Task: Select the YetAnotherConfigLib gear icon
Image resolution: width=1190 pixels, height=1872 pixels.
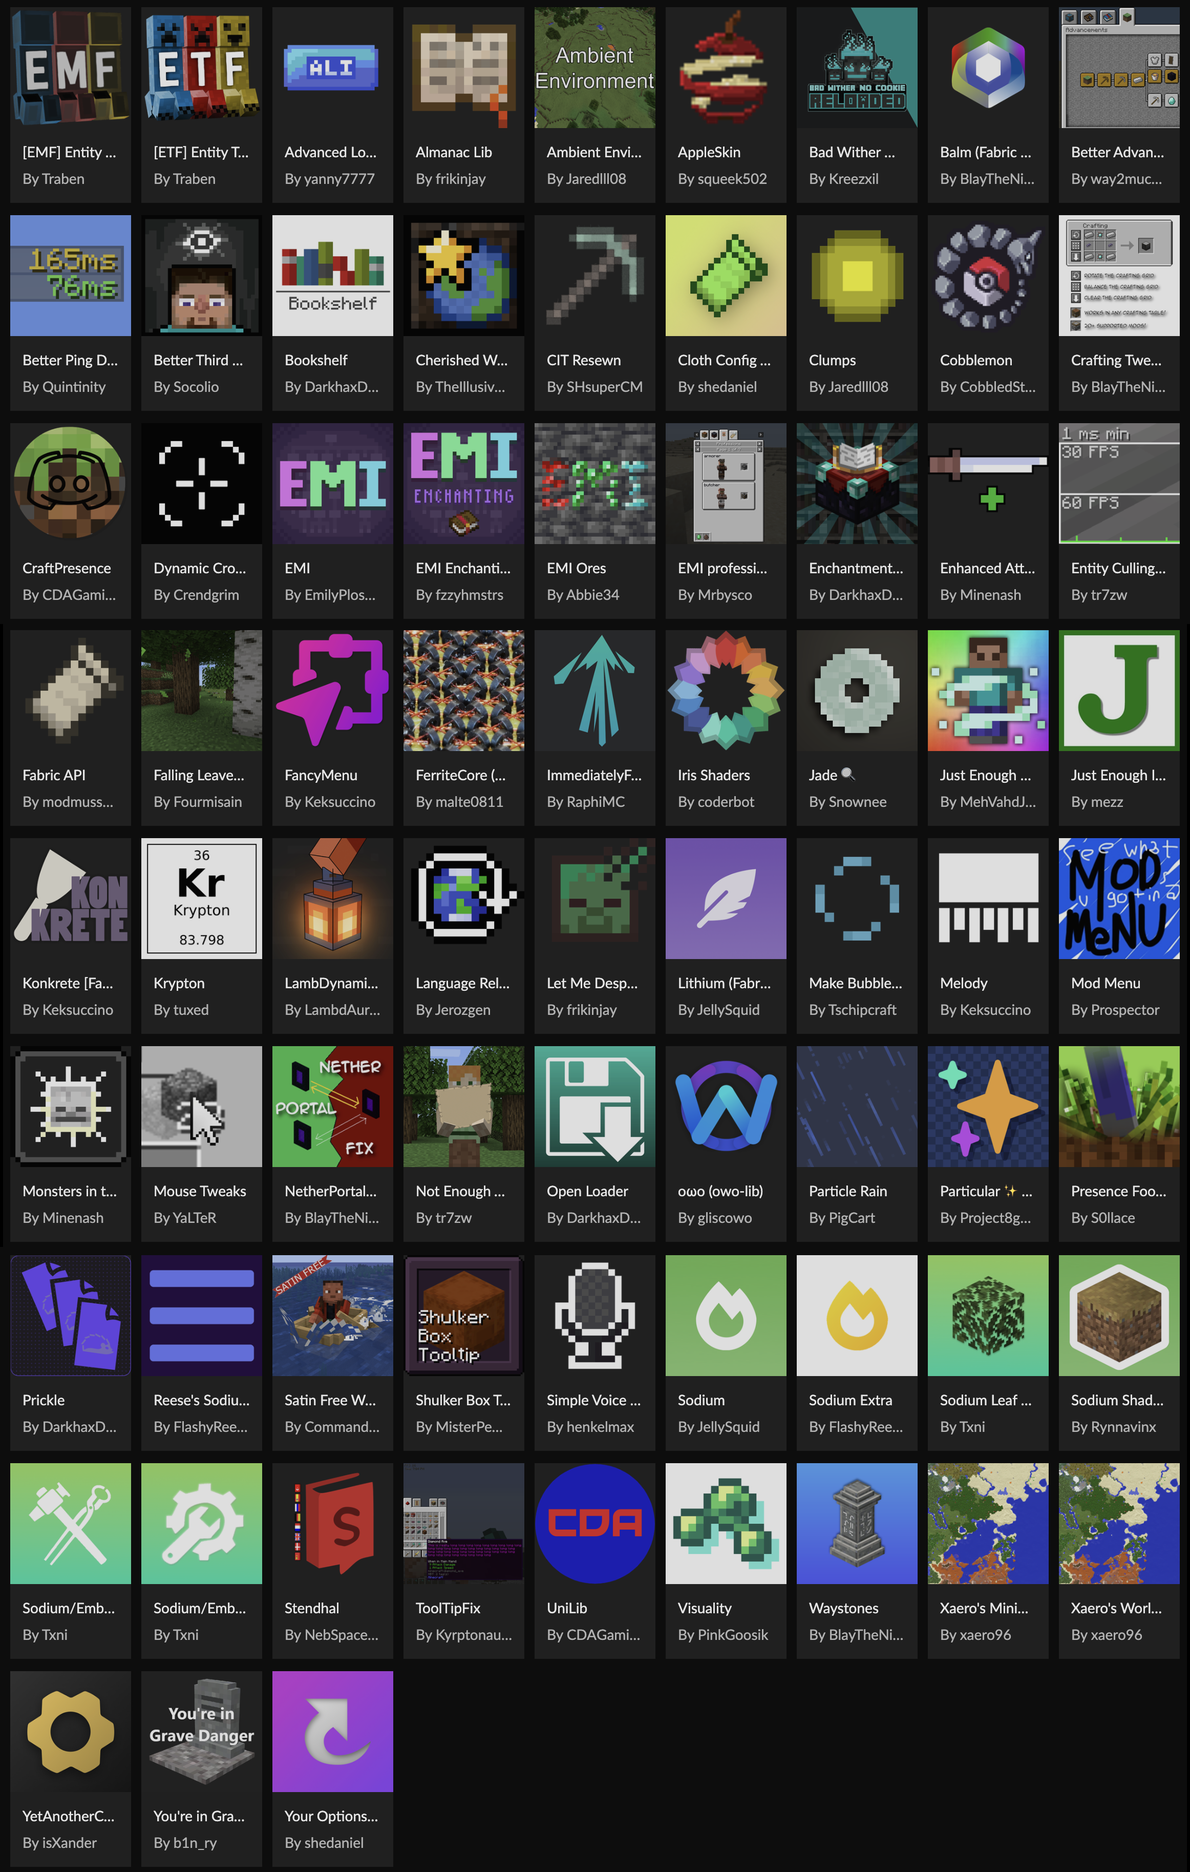Action: point(71,1731)
